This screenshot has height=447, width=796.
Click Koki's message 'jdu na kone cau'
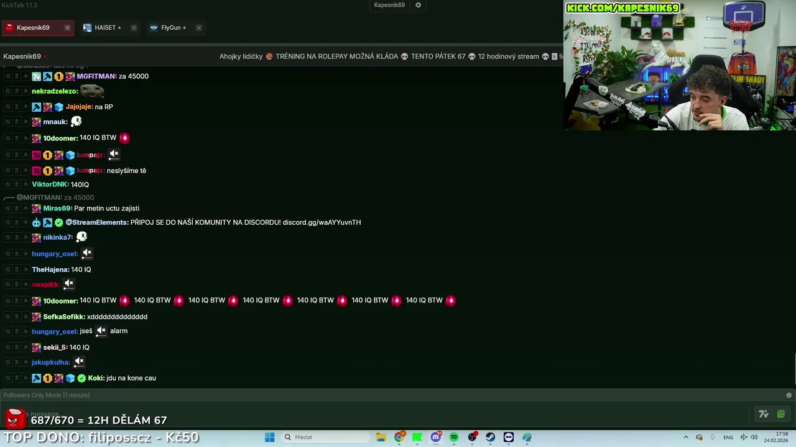coord(131,378)
